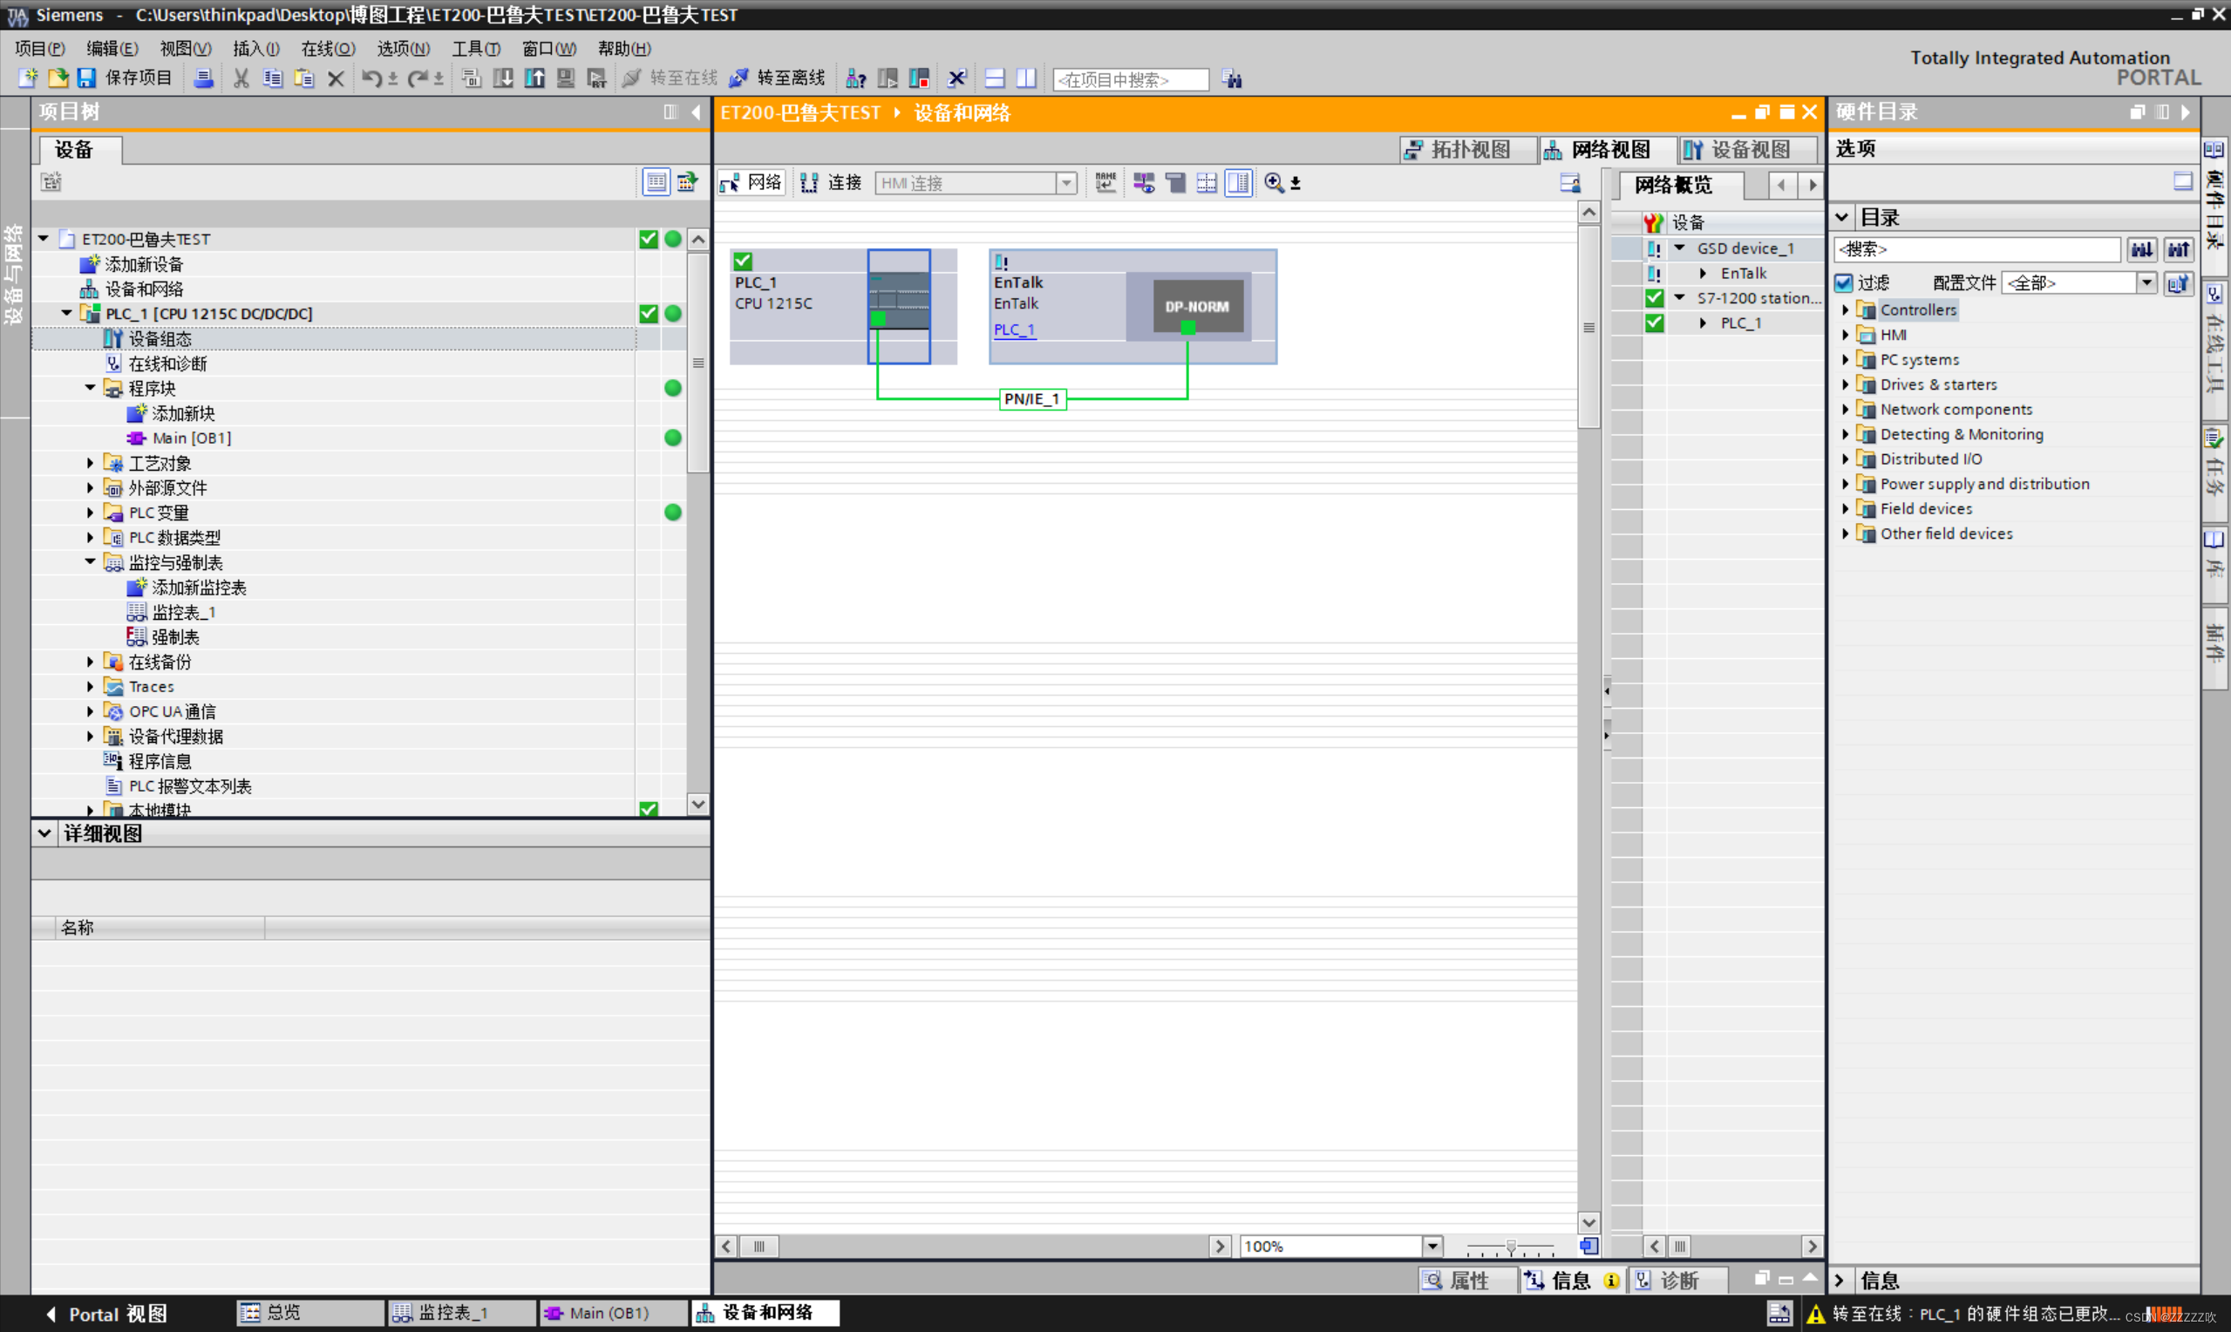Screen dimensions: 2231x1332
Task: Click the upload from device icon
Action: 534,78
